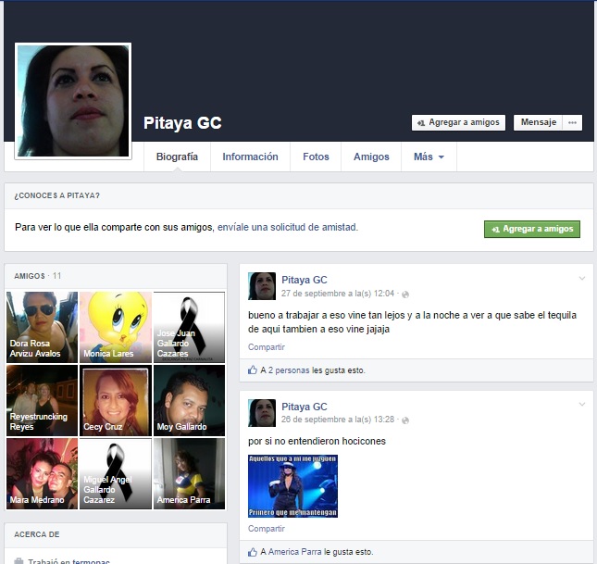
Task: Click the green Agregar a amigos button
Action: point(532,229)
